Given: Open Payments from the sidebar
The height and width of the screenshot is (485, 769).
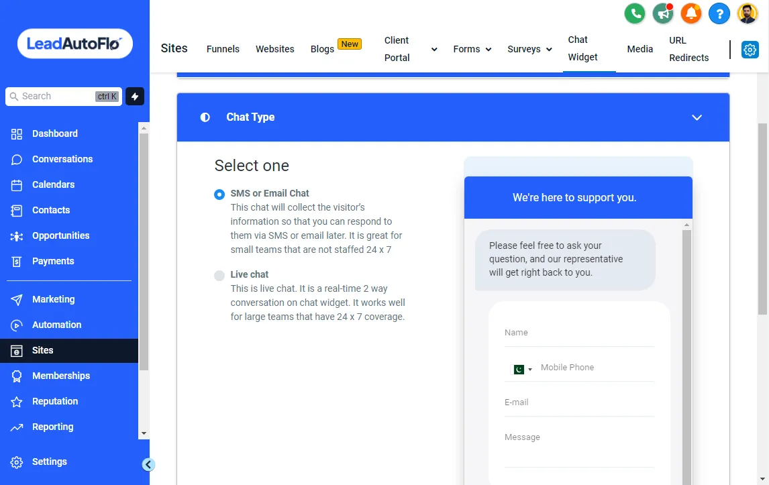Looking at the screenshot, I should pos(53,262).
